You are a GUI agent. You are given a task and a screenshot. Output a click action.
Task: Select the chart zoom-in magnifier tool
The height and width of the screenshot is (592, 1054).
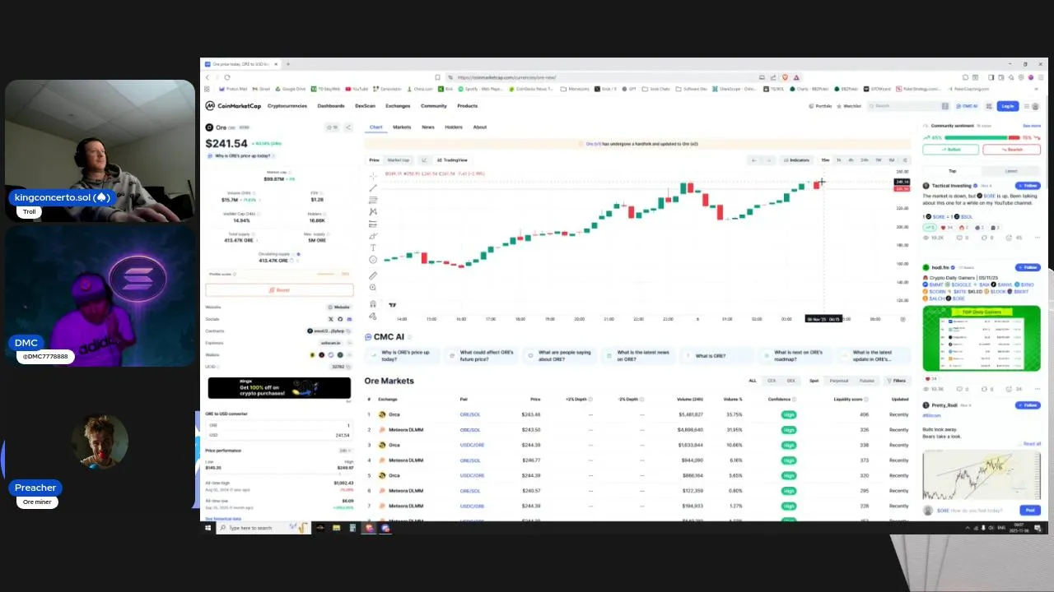(373, 288)
